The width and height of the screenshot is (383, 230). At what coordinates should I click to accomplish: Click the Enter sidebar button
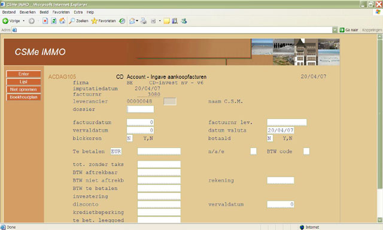pyautogui.click(x=23, y=74)
